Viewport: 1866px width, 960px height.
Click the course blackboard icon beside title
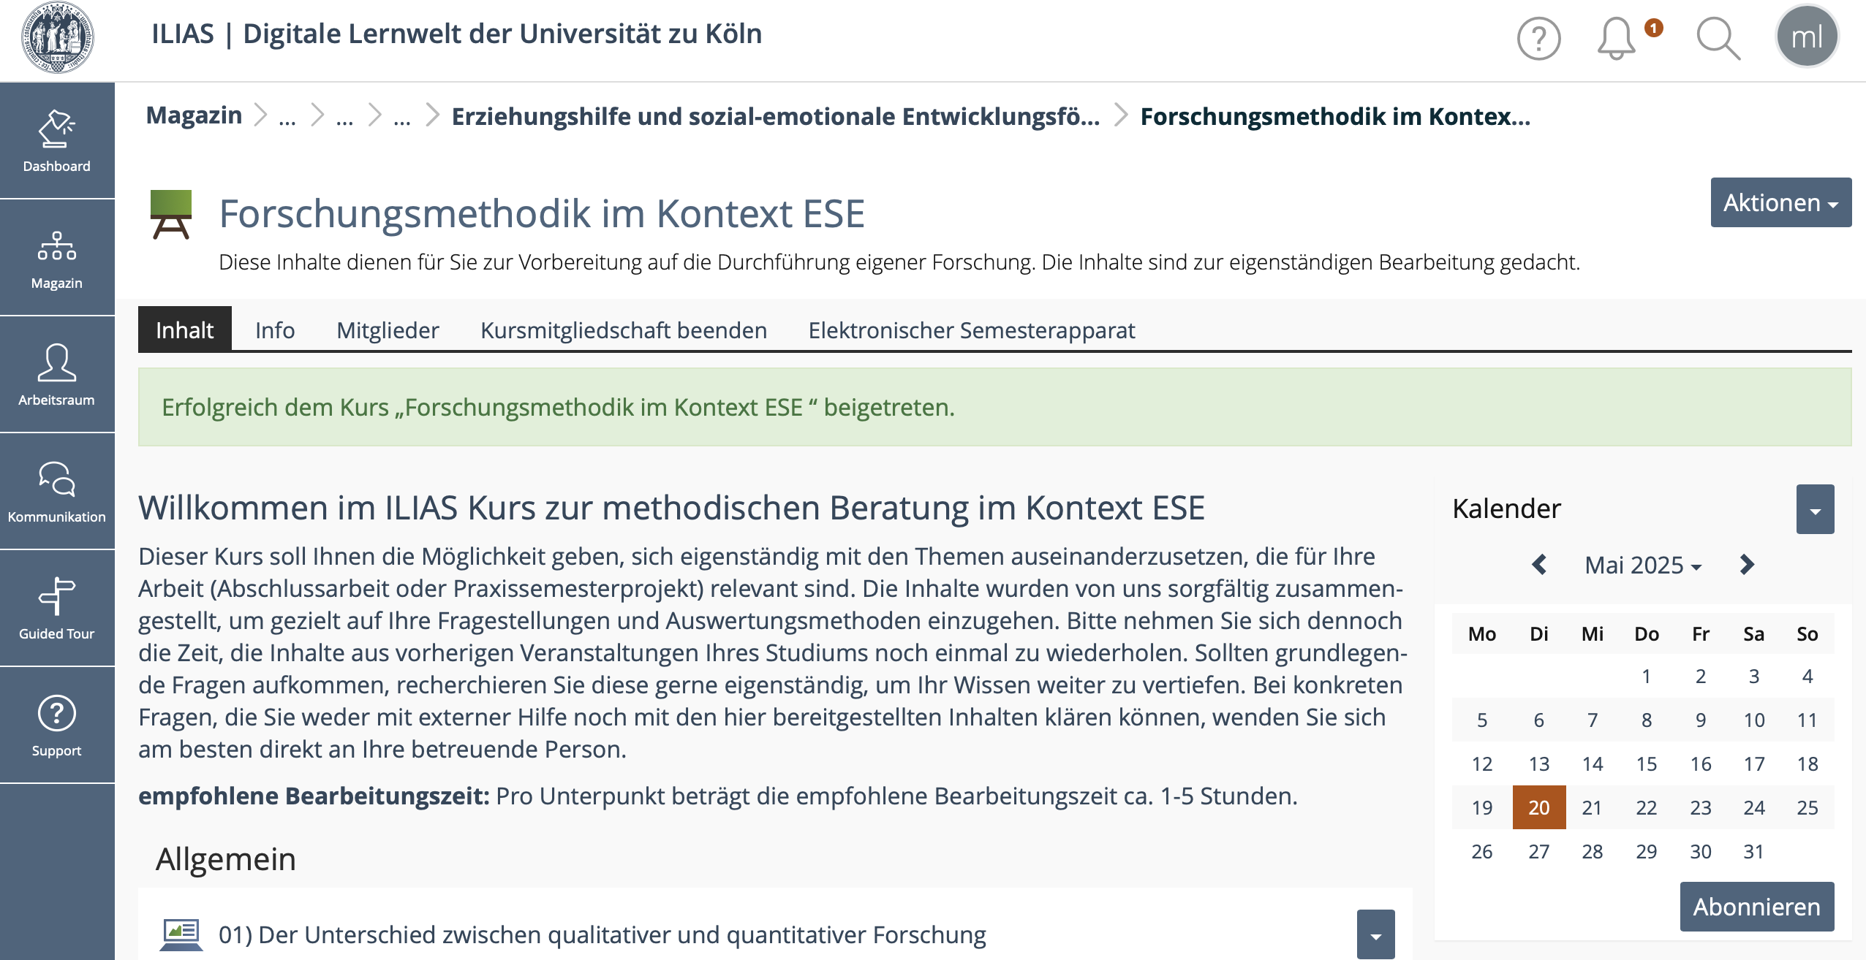(x=171, y=214)
